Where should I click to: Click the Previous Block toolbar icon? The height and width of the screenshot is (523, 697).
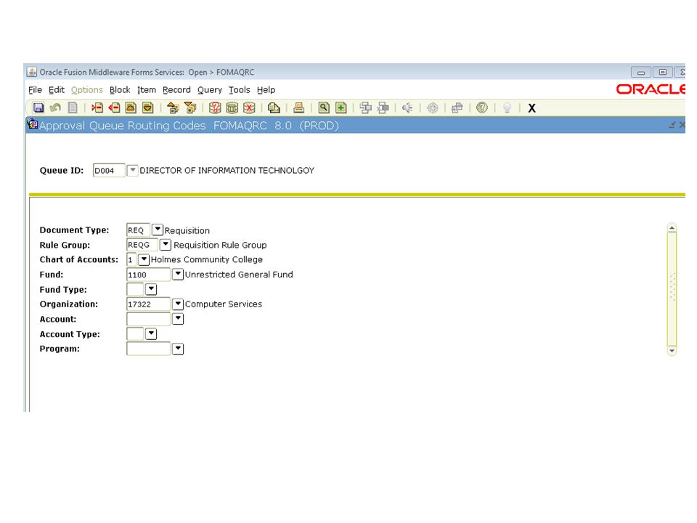(173, 108)
